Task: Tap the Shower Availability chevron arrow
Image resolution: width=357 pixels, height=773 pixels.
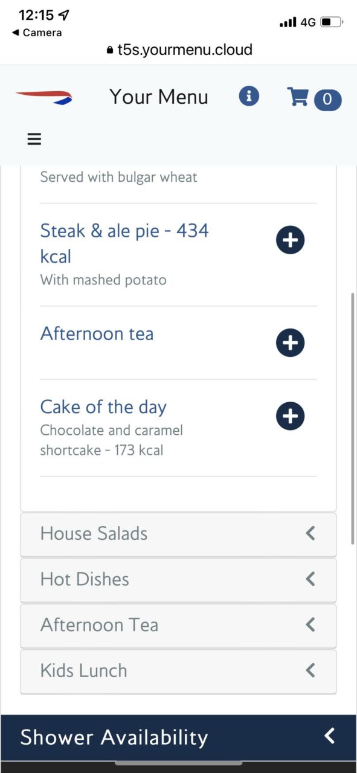Action: tap(329, 736)
